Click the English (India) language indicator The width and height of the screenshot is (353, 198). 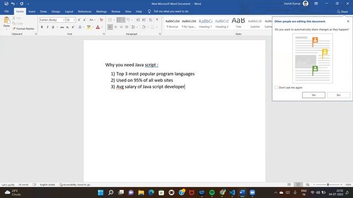[x=47, y=185]
